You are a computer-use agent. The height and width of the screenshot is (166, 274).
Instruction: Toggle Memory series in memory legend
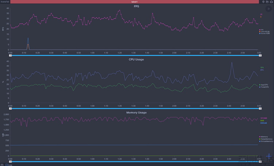point(263,137)
